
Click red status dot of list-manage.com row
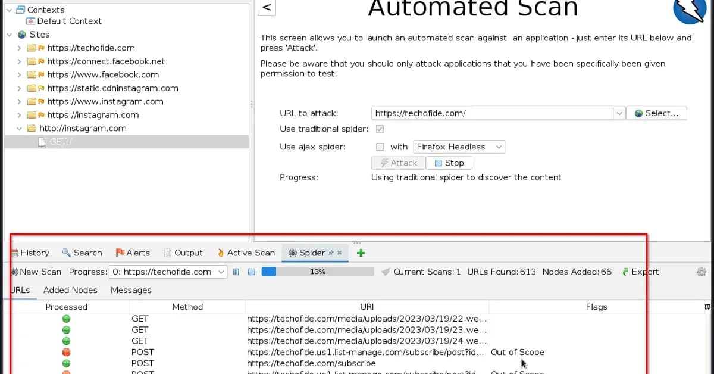pyautogui.click(x=67, y=352)
